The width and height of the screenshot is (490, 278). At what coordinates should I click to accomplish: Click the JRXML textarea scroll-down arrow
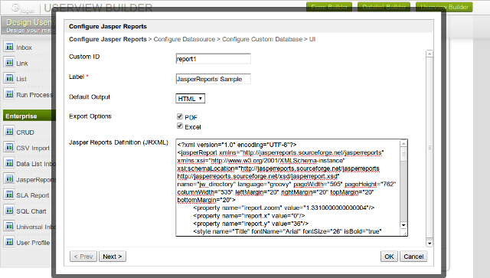pos(403,225)
